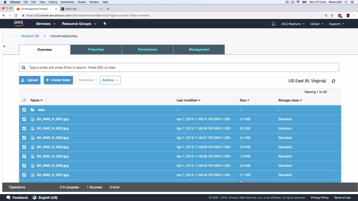
Task: Open macOS Spotlight search
Action: (346, 2)
